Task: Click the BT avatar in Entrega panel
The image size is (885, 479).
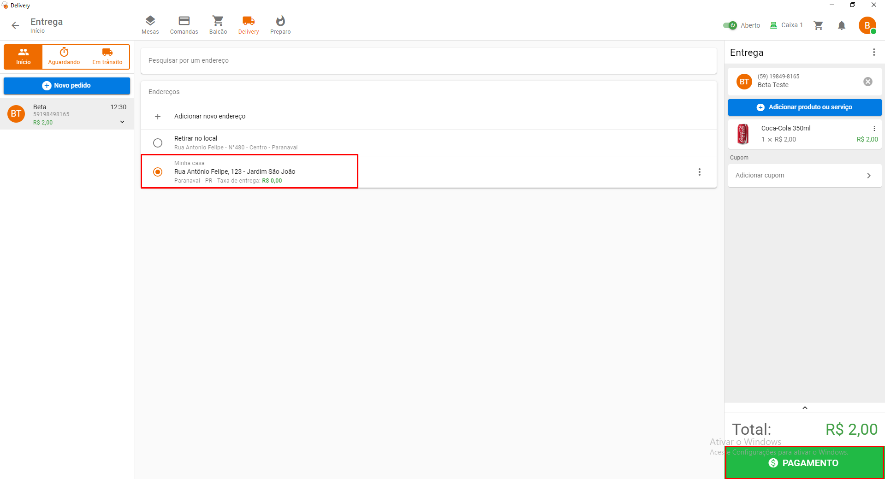Action: (x=744, y=82)
